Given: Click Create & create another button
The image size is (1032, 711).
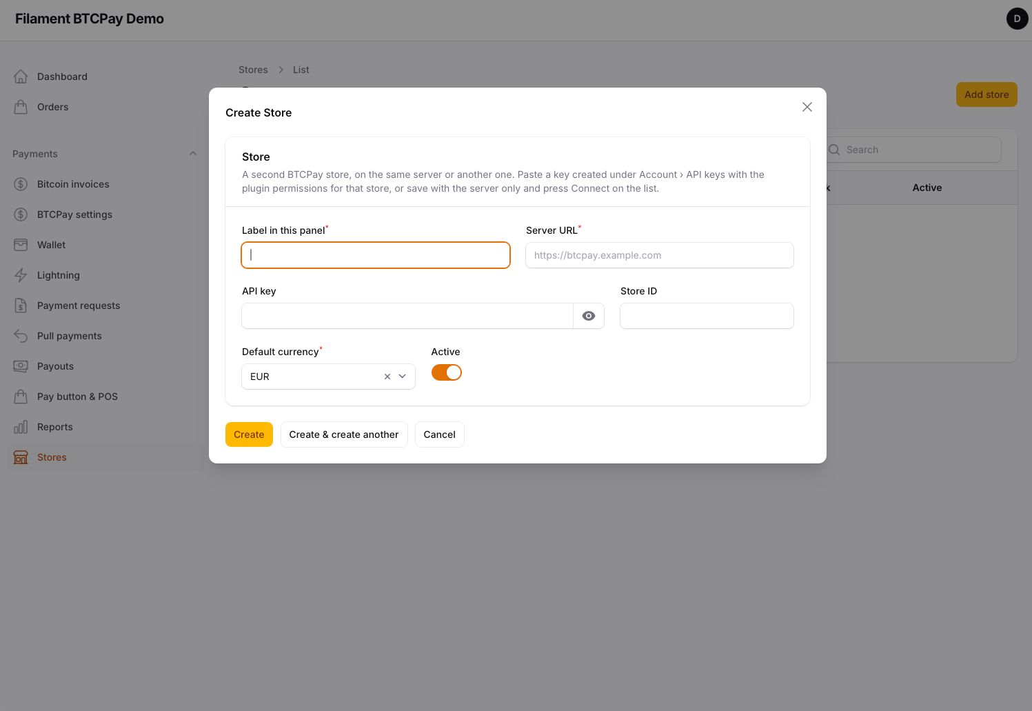Looking at the screenshot, I should pyautogui.click(x=344, y=434).
